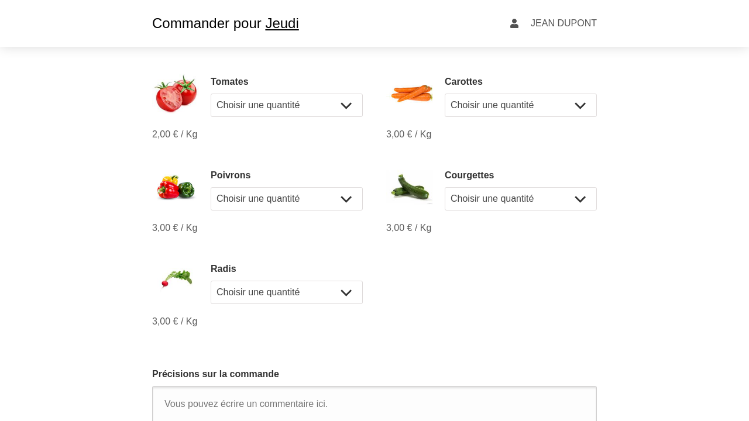Image resolution: width=749 pixels, height=421 pixels.
Task: Open the Carottes quantity dropdown
Action: [521, 105]
